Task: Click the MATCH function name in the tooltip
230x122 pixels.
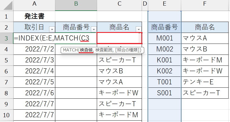Action: pos(70,50)
